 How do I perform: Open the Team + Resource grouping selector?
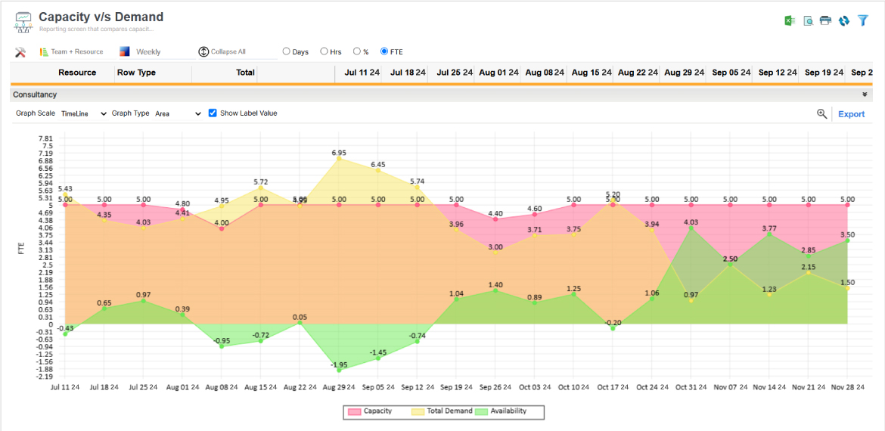[76, 52]
